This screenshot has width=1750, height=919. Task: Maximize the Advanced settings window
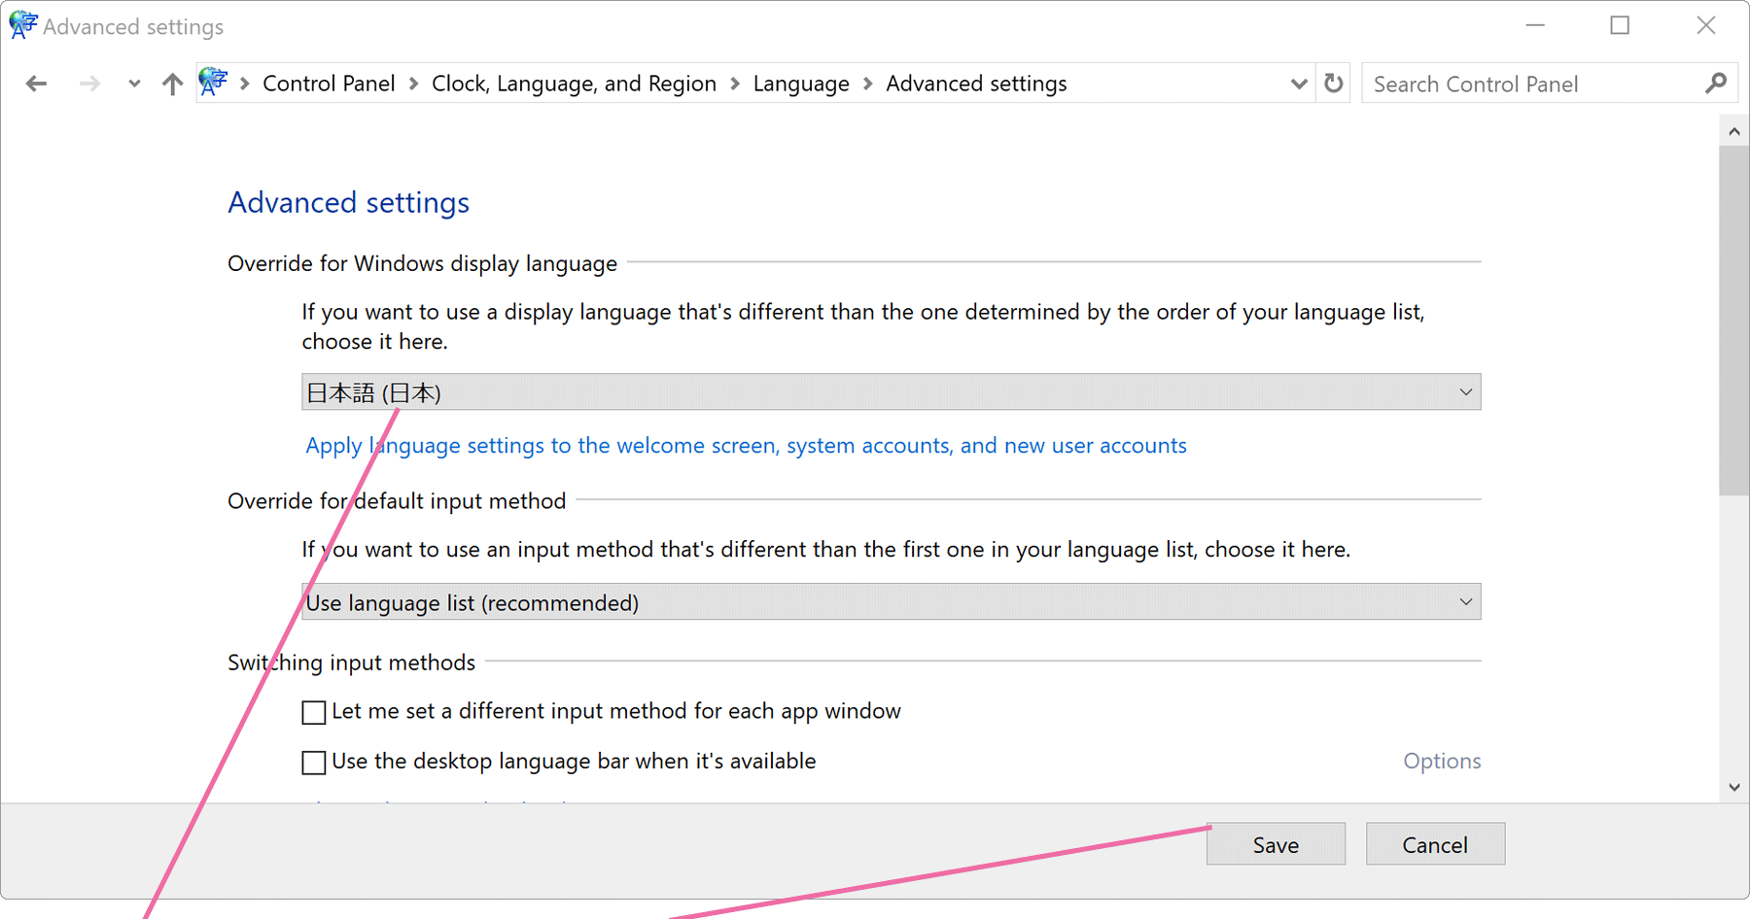[1620, 25]
